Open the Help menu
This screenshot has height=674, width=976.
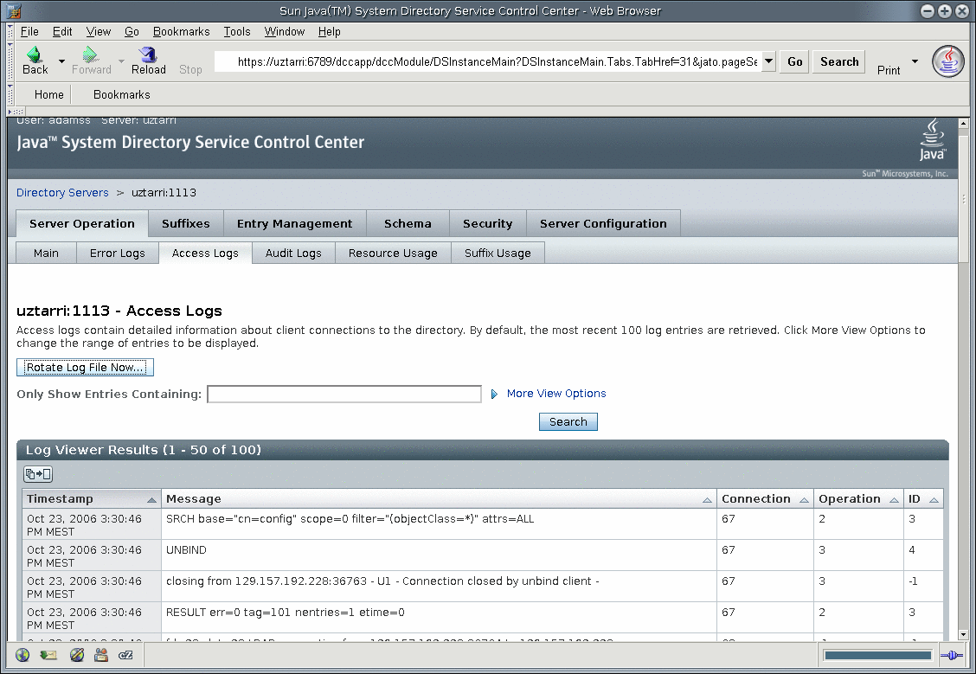click(330, 32)
